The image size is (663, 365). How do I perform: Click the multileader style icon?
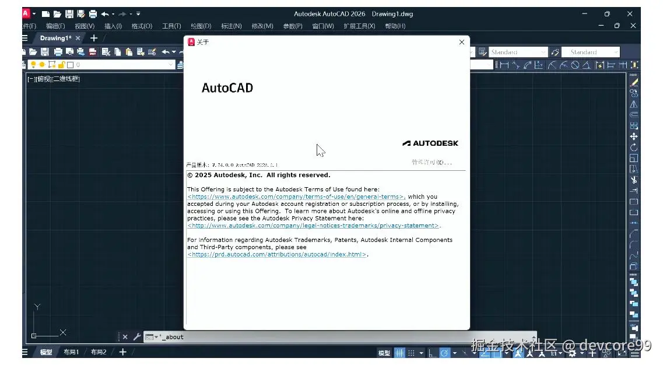(555, 52)
